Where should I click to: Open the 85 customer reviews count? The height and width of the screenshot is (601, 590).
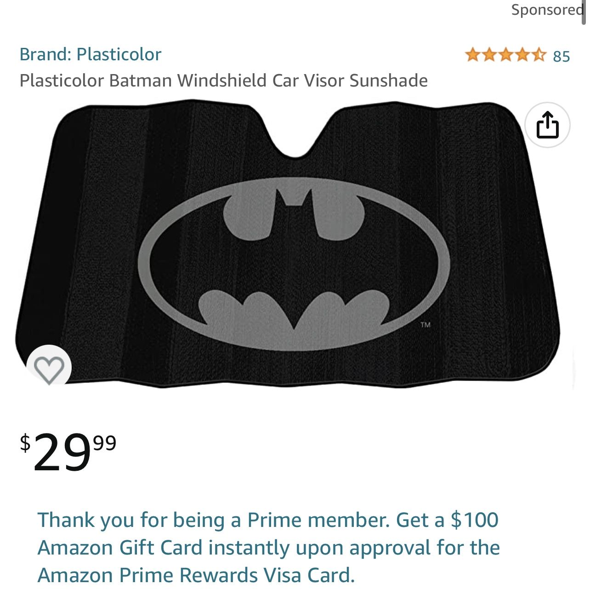click(561, 56)
